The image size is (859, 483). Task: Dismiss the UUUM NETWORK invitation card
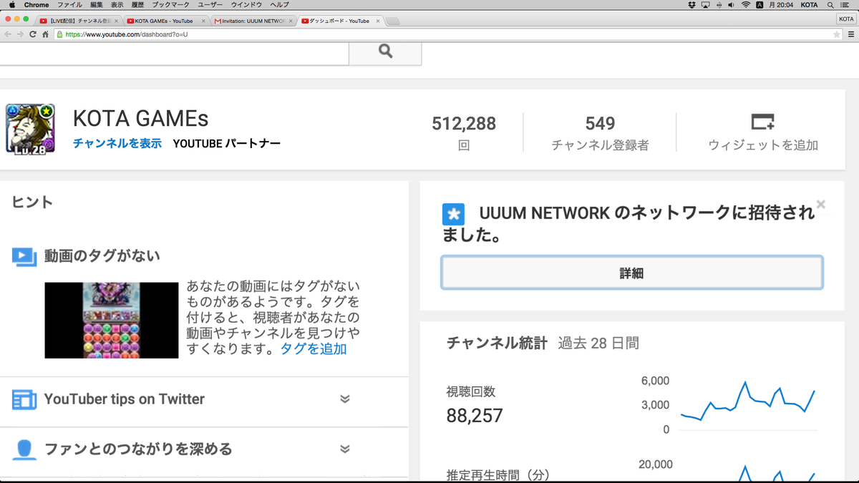tap(821, 204)
